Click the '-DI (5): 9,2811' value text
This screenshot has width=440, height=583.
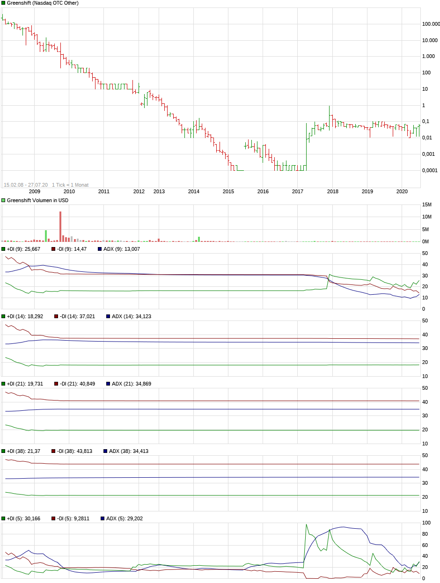click(73, 518)
